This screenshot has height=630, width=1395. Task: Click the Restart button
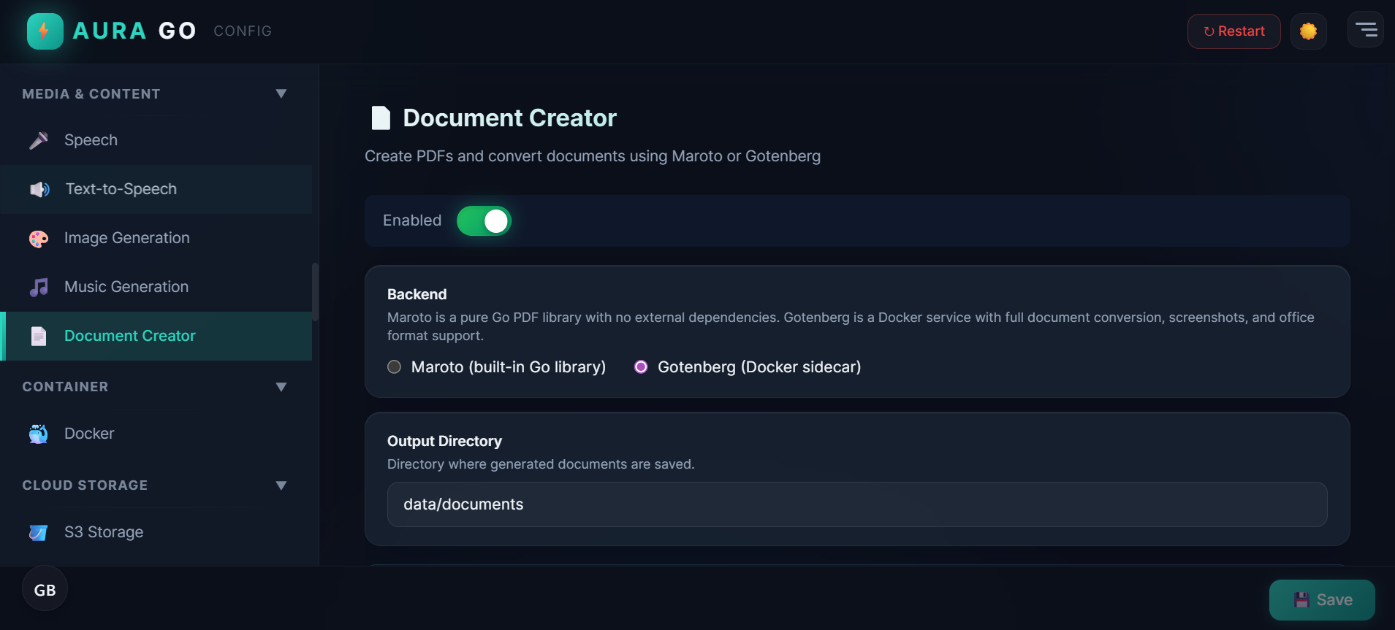(x=1234, y=31)
